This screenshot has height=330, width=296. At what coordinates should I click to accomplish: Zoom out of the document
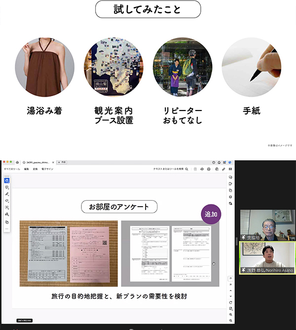pyautogui.click(x=230, y=321)
